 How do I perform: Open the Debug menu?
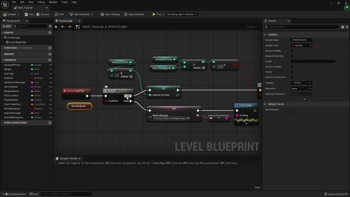[x=41, y=2]
